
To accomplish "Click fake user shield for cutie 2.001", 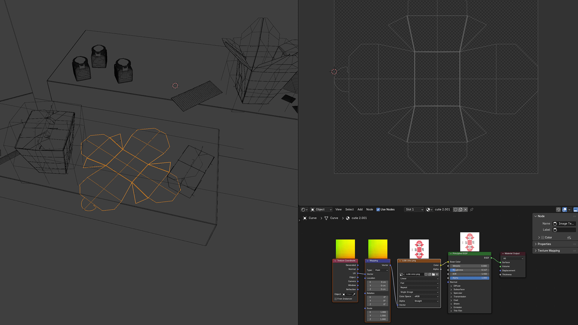I will pos(455,209).
